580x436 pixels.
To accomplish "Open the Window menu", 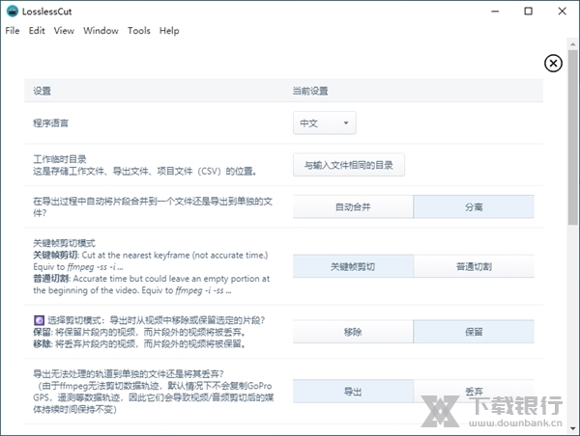I will (101, 31).
